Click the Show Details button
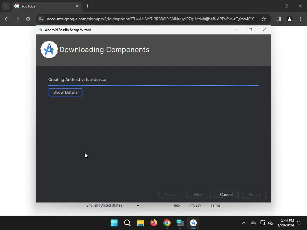Screen dimensions: 307x230 click(x=65, y=92)
